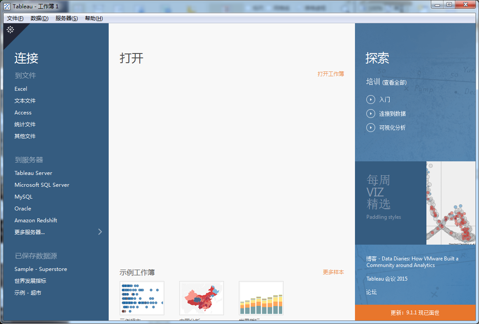The width and height of the screenshot is (479, 324).
Task: Minimize the Tableau window
Action: coord(437,4)
